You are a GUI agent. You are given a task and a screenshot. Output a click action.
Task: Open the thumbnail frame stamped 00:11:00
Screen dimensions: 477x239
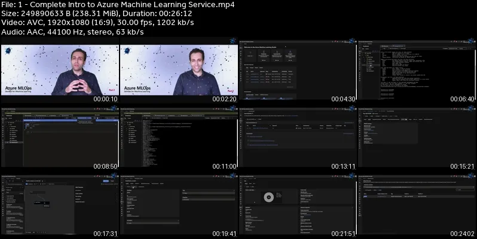click(x=179, y=138)
